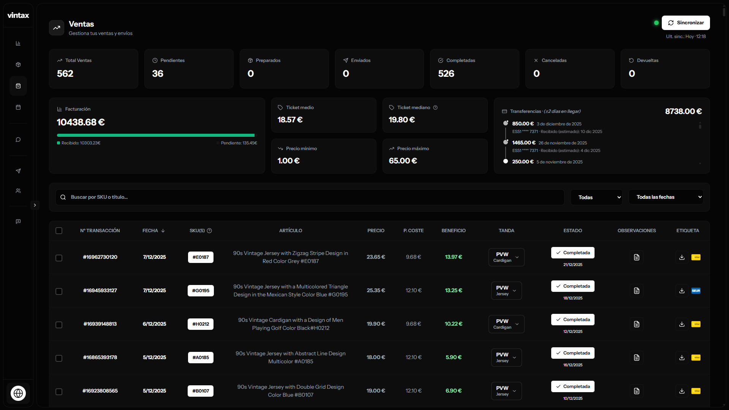Open the users icon in sidebar
The width and height of the screenshot is (729, 410).
point(18,191)
